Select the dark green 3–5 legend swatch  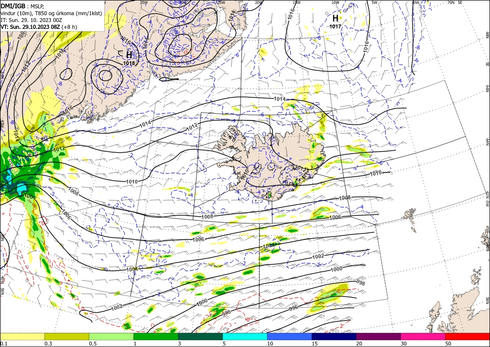click(x=200, y=336)
